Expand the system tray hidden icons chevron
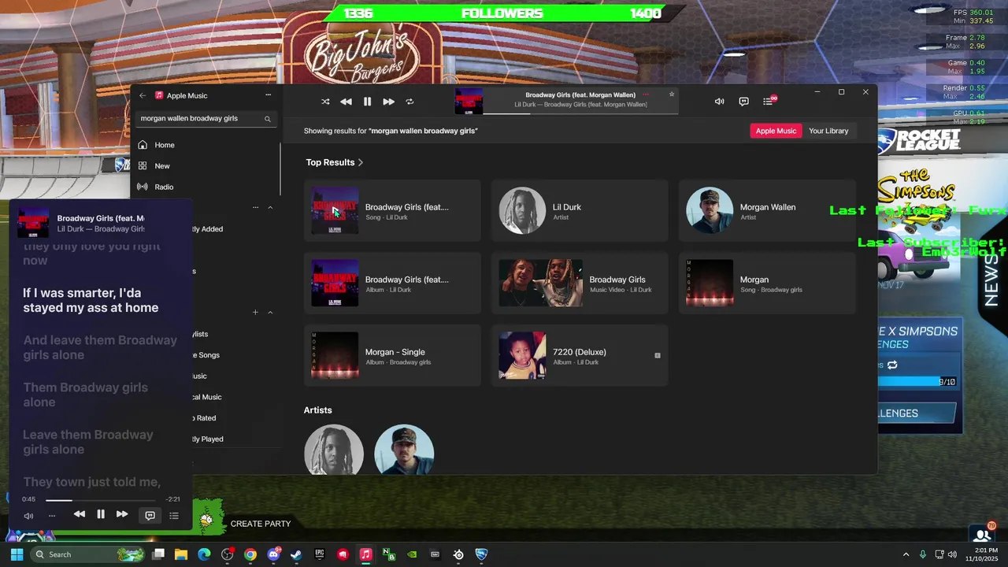Viewport: 1008px width, 567px height. click(906, 554)
